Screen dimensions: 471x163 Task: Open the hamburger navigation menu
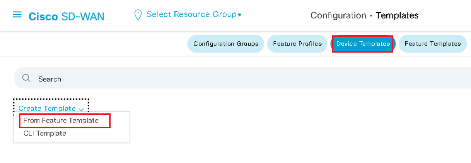[x=17, y=15]
